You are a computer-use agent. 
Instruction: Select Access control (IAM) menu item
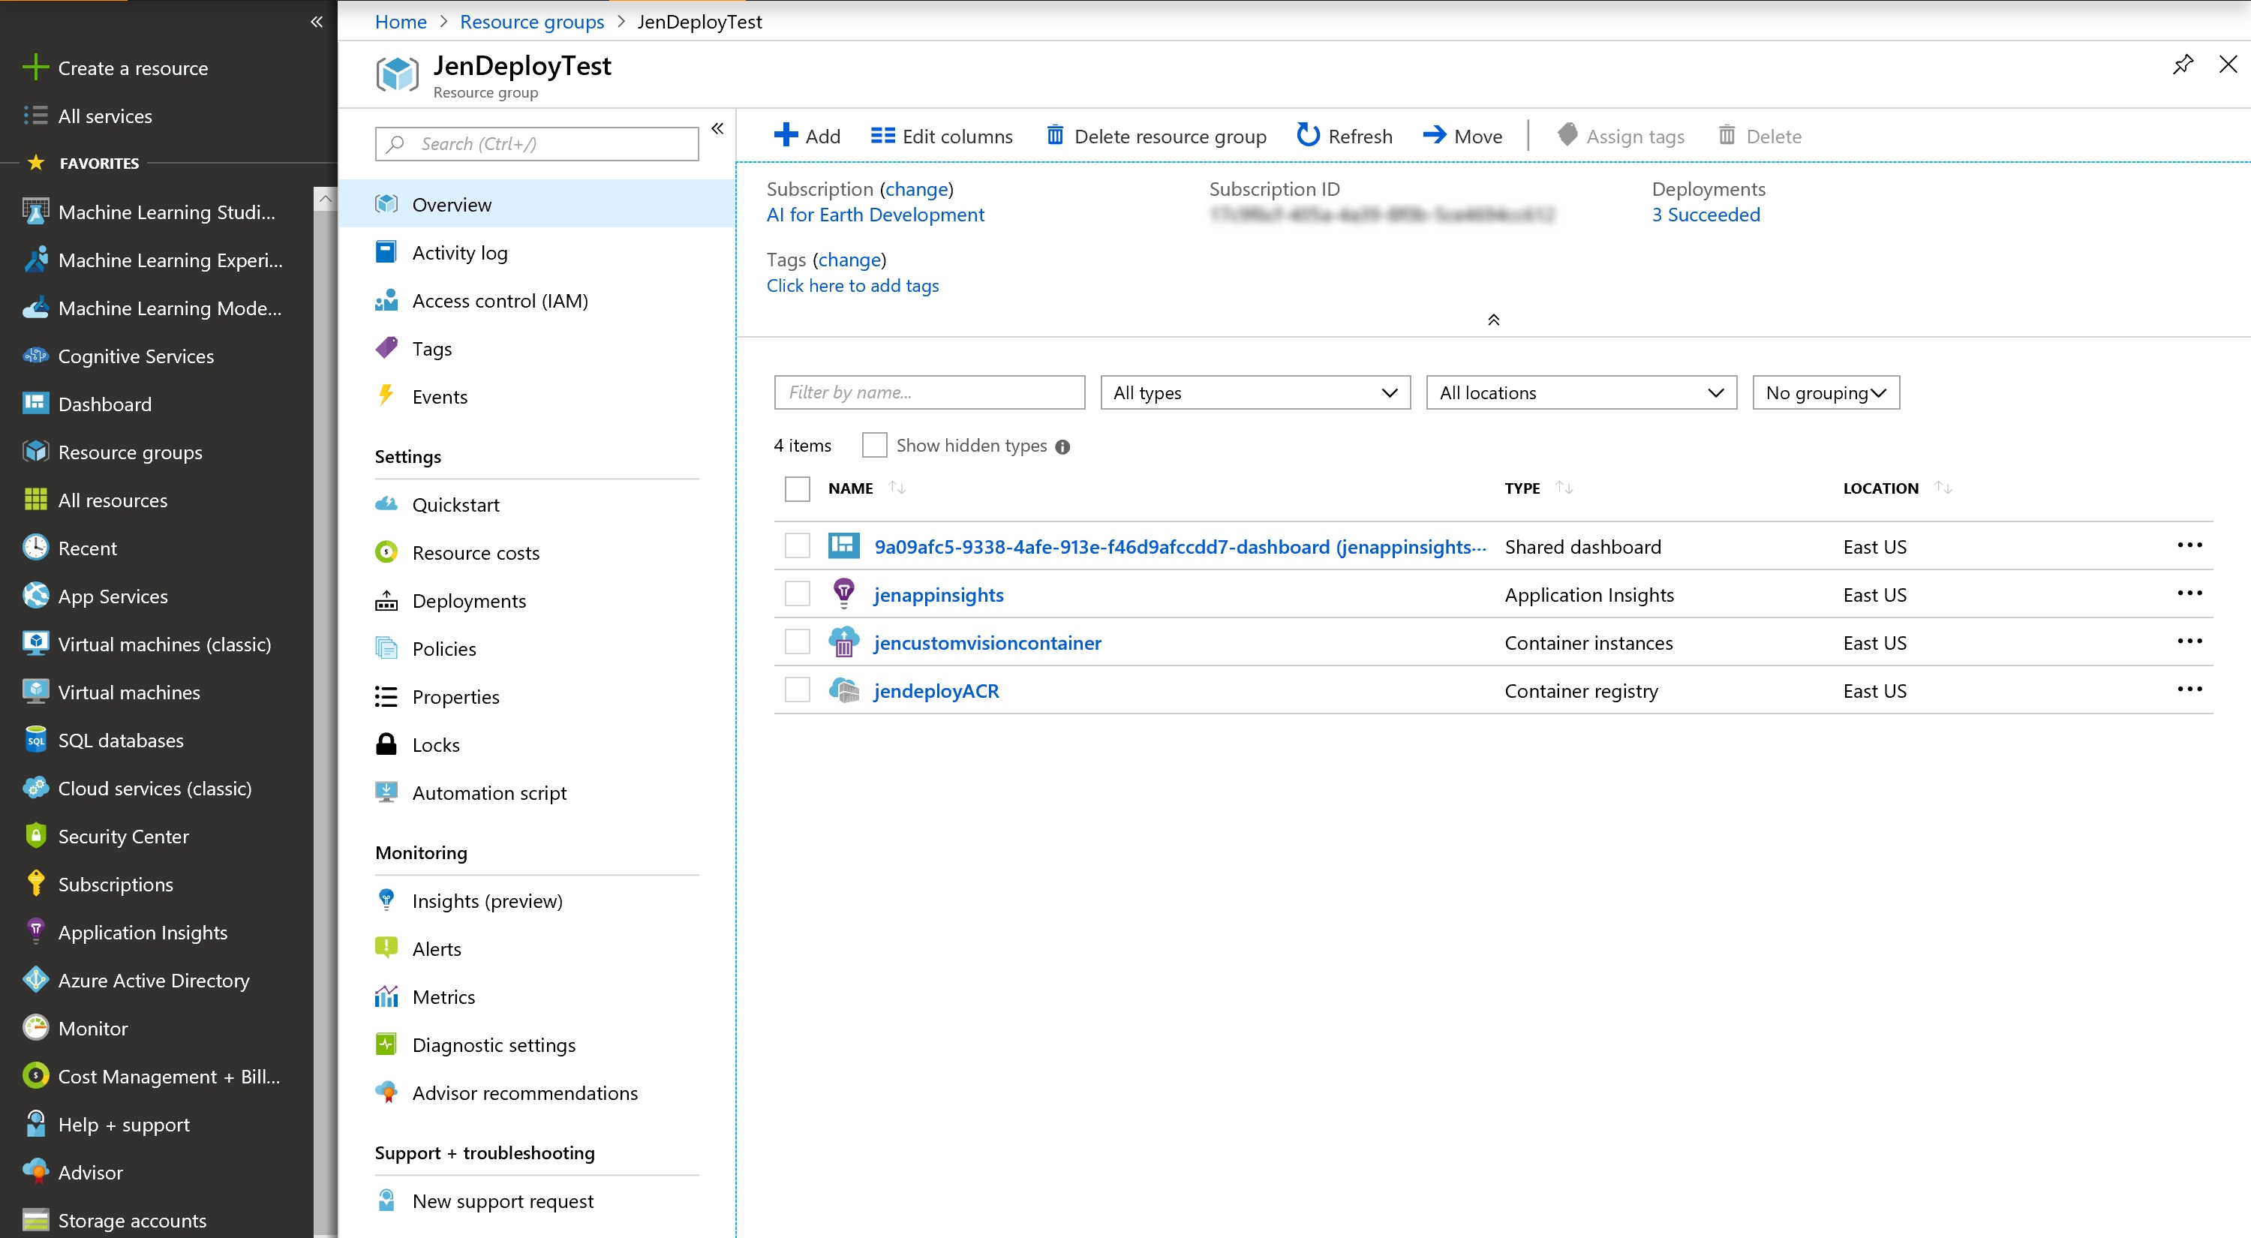(500, 301)
